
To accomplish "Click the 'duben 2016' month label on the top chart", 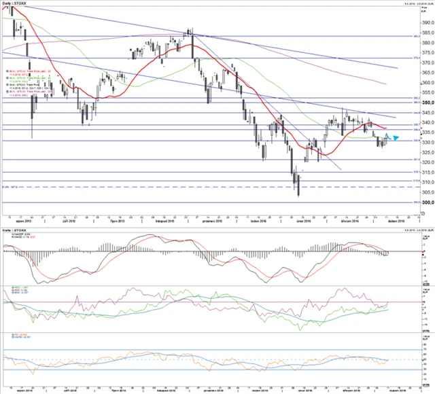I will coord(396,221).
